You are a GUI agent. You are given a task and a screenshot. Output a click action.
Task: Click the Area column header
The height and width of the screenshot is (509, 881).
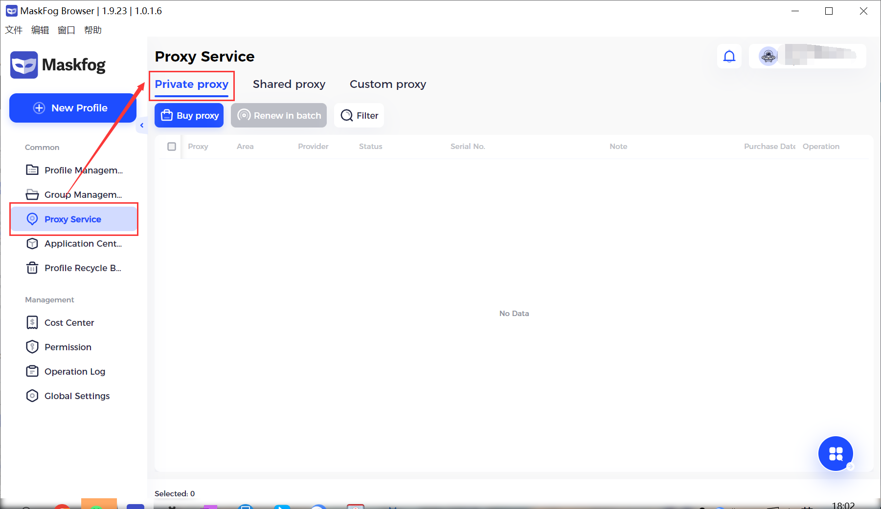(x=245, y=147)
